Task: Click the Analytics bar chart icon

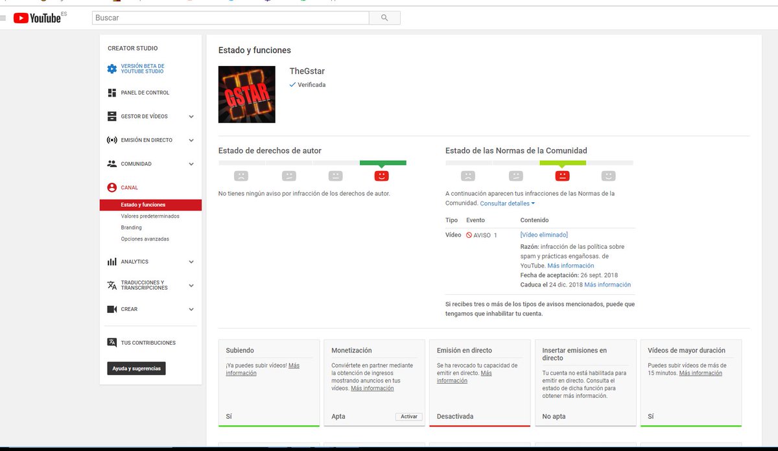Action: [x=112, y=262]
